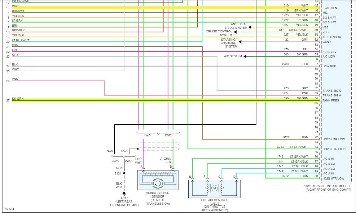Click the Starting/Charging System arrowhead
The width and height of the screenshot is (356, 213).
pos(240,42)
